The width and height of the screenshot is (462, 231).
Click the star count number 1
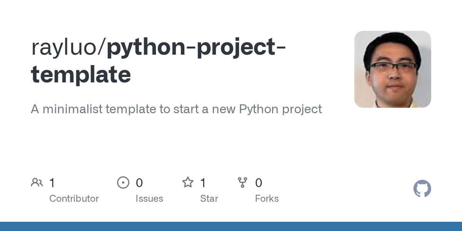pos(203,183)
